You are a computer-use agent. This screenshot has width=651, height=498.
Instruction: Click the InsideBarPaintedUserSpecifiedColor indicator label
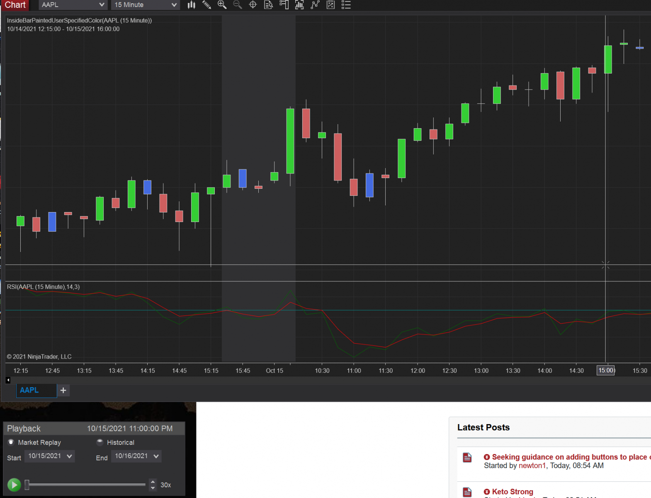tap(79, 20)
